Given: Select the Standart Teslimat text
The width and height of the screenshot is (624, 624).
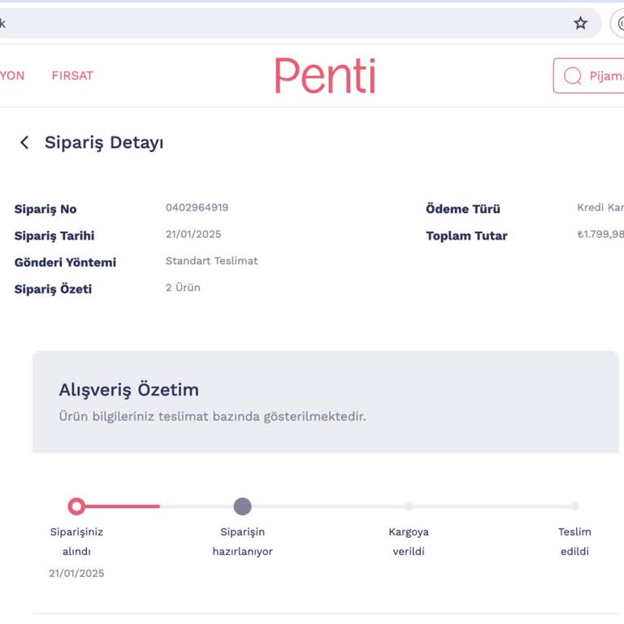Looking at the screenshot, I should [212, 261].
